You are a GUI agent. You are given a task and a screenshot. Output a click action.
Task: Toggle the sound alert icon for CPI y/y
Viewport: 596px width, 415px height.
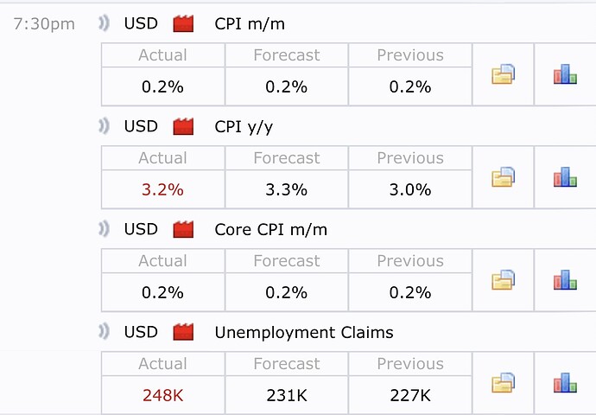[105, 127]
